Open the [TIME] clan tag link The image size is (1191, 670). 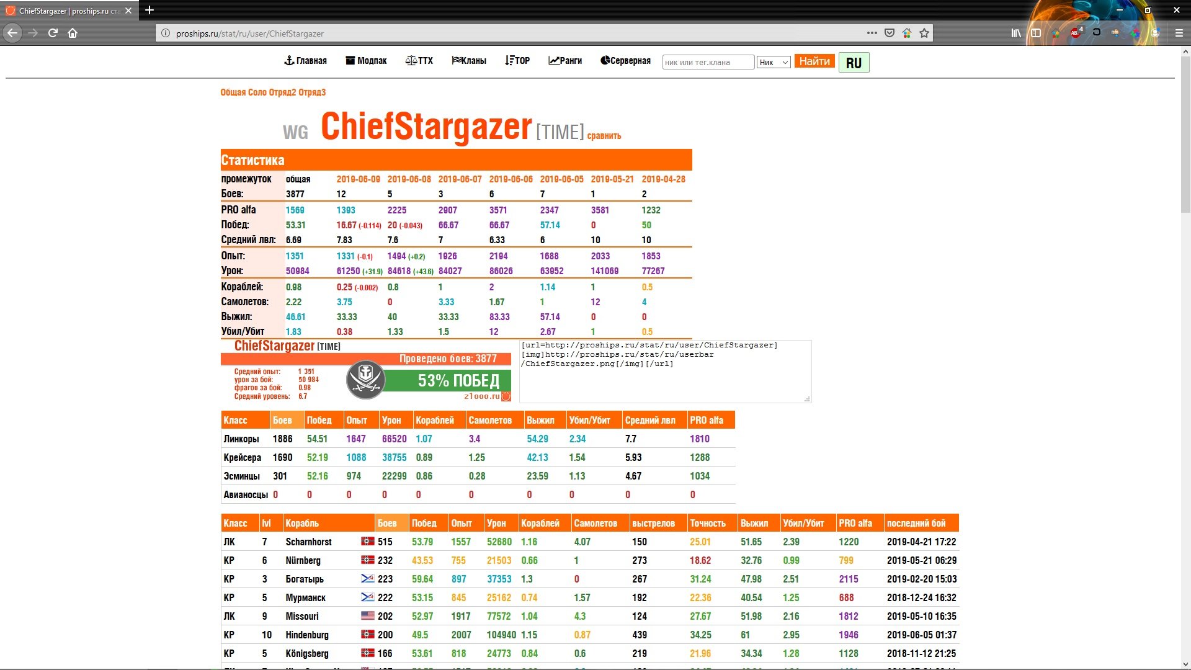click(x=560, y=132)
